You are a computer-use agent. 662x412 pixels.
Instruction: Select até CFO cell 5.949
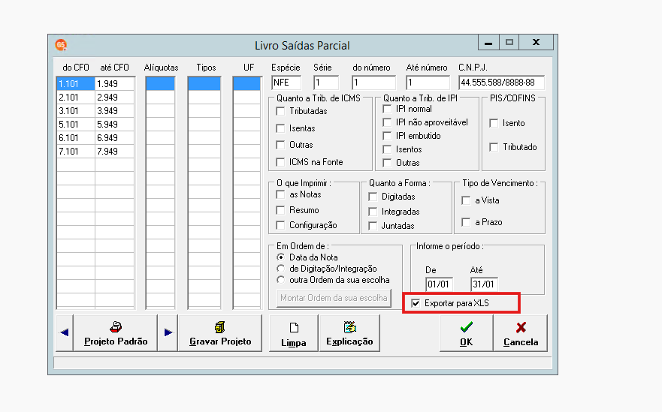(114, 124)
